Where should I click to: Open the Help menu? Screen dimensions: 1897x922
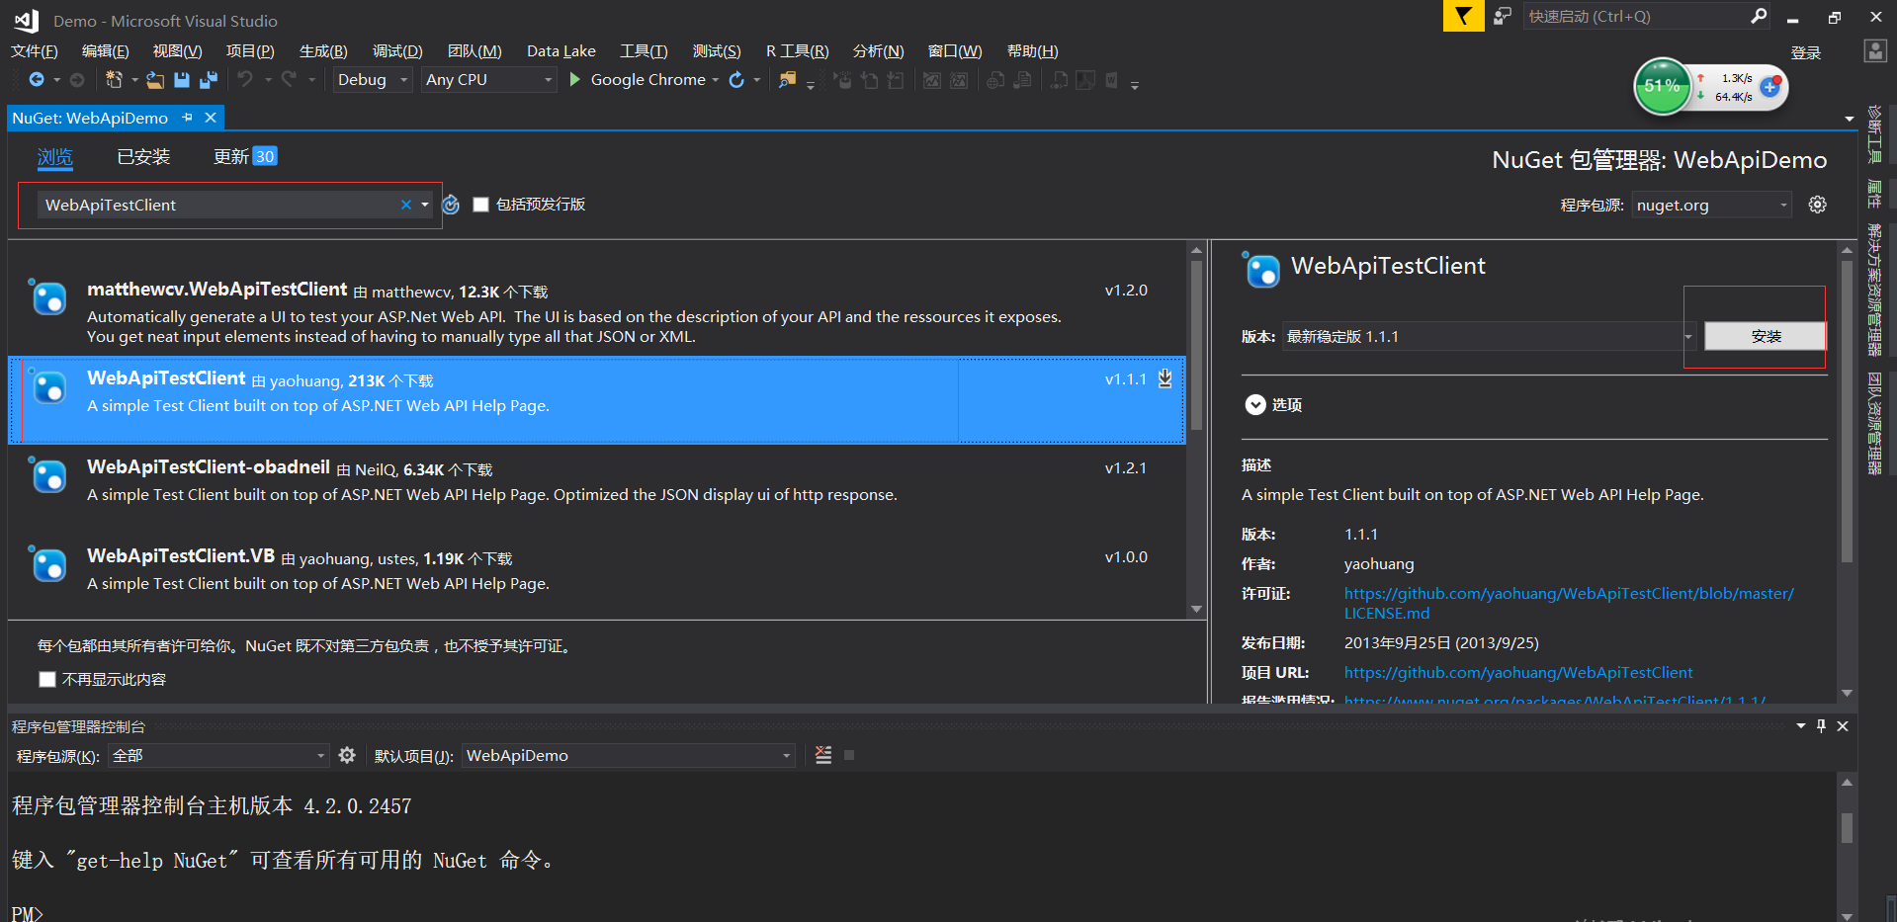point(1033,51)
